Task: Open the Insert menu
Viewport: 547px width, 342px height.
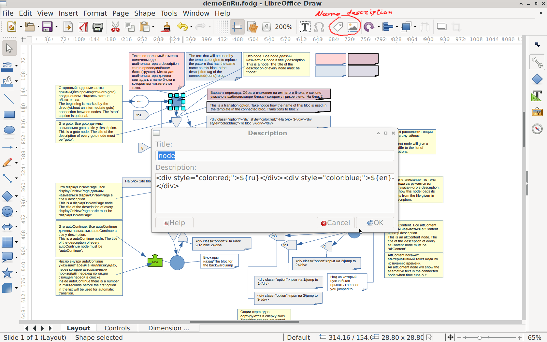Action: [x=68, y=13]
